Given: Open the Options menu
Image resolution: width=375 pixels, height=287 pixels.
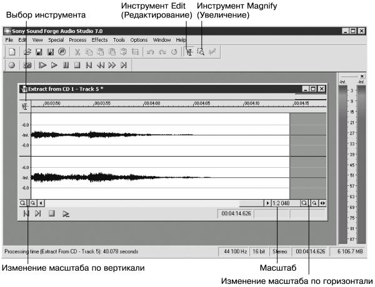Looking at the screenshot, I should [x=139, y=40].
